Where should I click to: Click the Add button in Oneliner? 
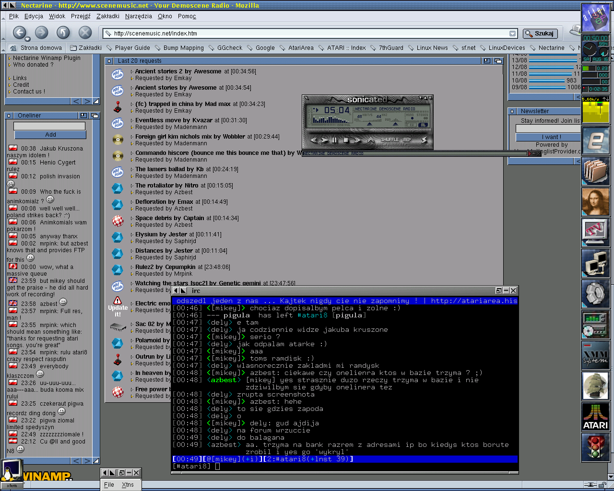click(50, 135)
